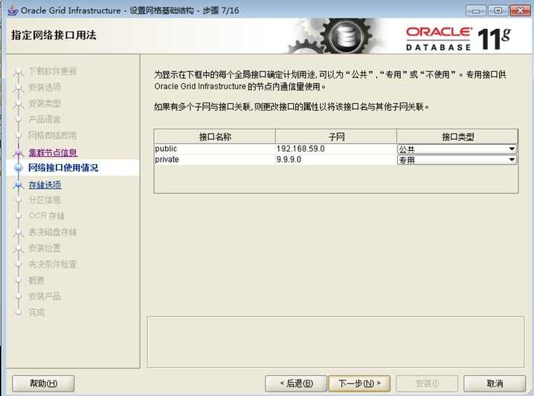Sort by the 接口名称 column header
534x396 pixels.
coord(214,137)
